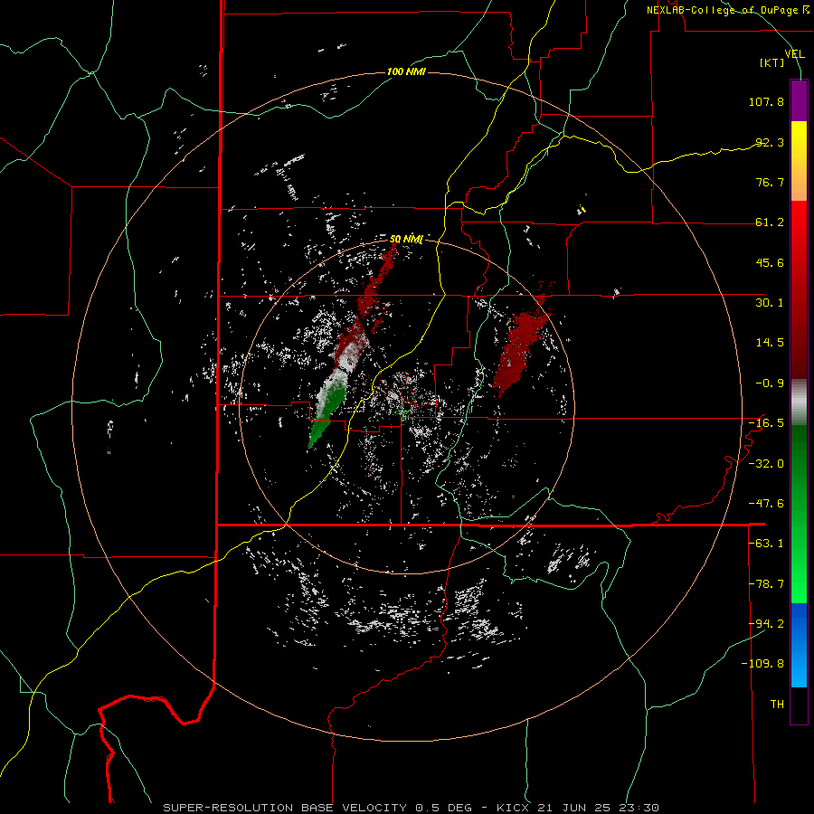Click the Super-Resolution Base Velocity caption

click(412, 808)
